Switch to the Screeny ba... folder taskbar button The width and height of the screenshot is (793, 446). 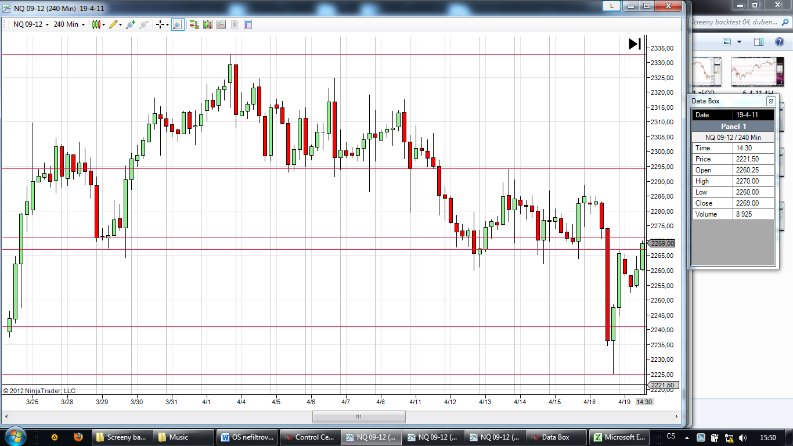122,437
